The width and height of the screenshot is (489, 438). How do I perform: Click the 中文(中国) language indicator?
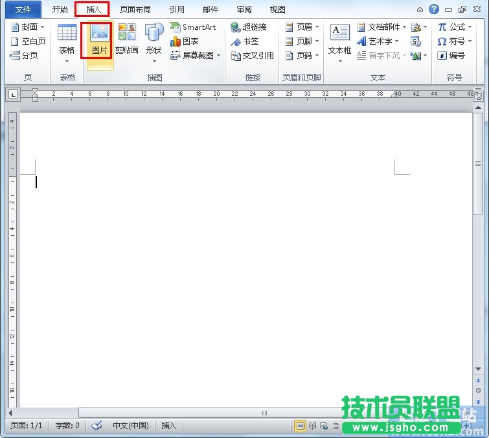tap(131, 426)
